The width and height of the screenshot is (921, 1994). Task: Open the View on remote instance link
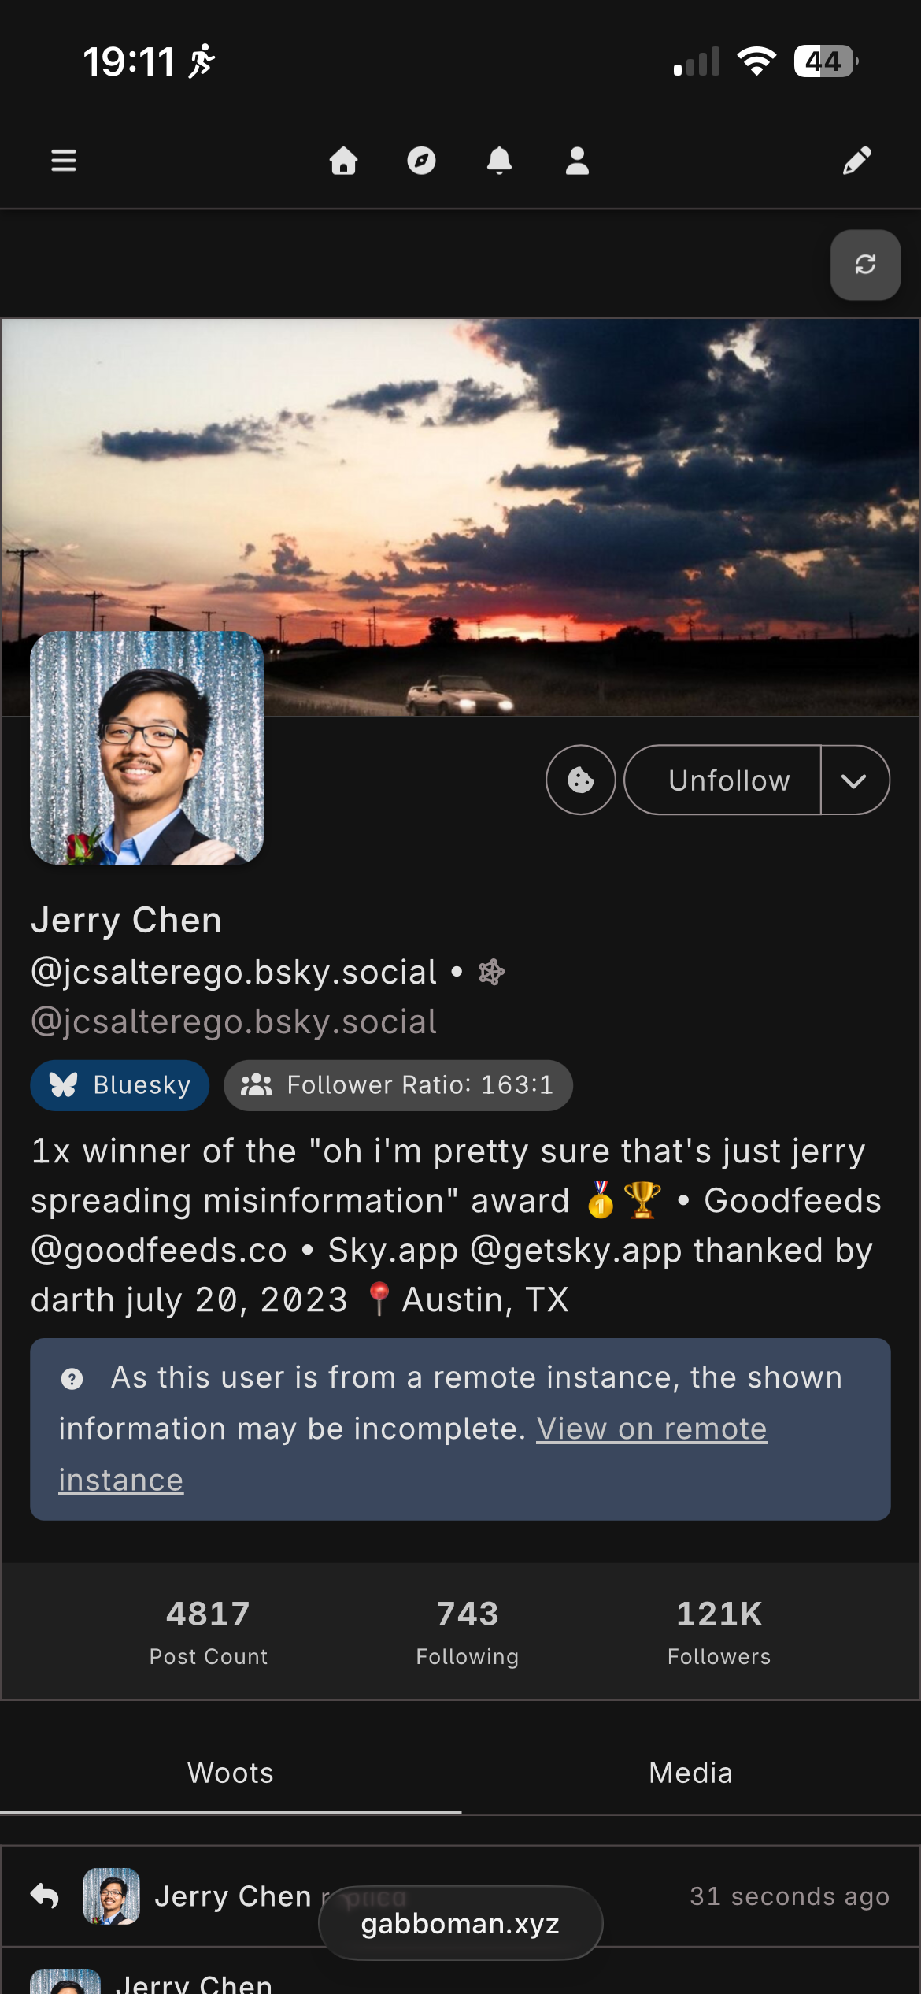[651, 1429]
